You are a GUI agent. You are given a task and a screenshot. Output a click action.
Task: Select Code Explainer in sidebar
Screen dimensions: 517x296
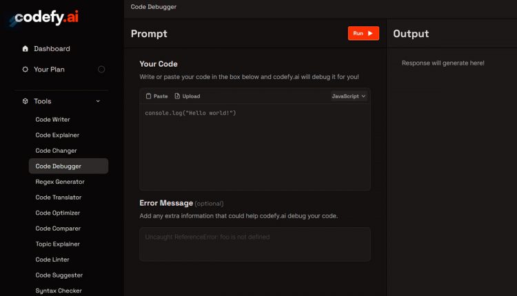point(57,135)
